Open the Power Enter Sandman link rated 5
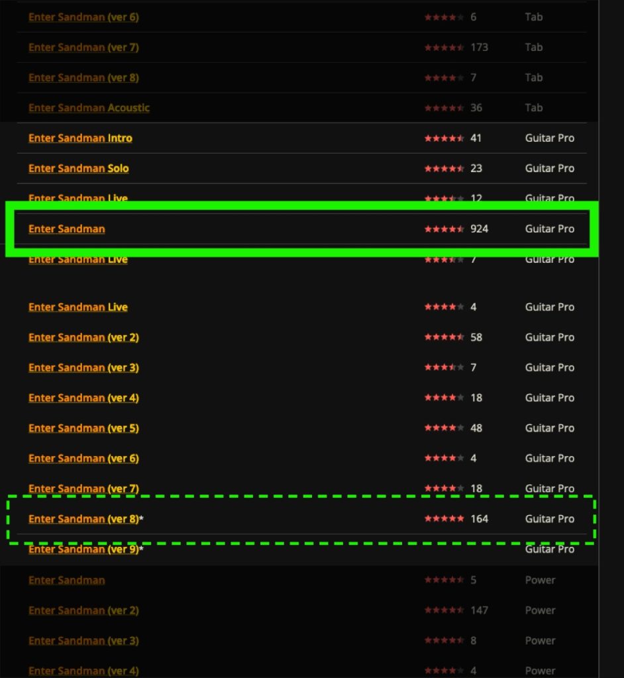The image size is (624, 678). tap(67, 580)
